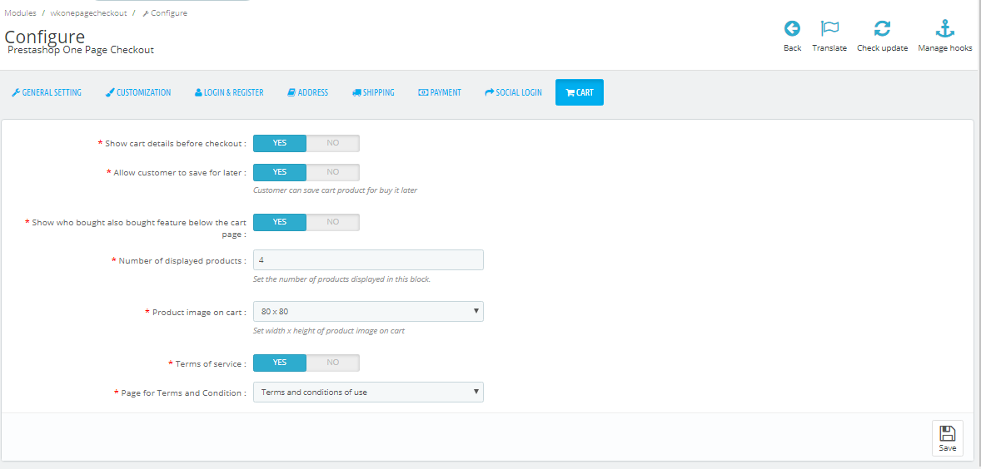Set Allow customer to save for later YES

(280, 172)
